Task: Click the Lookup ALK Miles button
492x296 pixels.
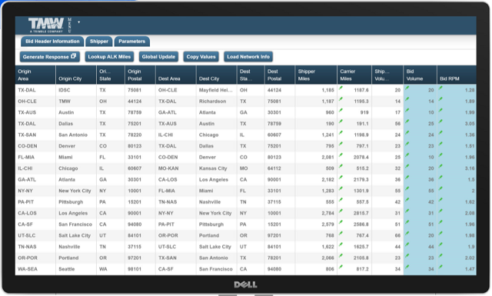Action: (x=109, y=57)
